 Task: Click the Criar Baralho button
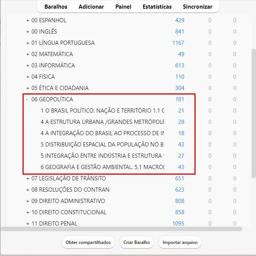pyautogui.click(x=137, y=242)
